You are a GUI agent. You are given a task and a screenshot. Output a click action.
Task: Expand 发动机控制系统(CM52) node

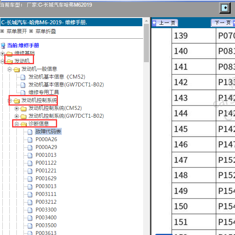[17, 108]
